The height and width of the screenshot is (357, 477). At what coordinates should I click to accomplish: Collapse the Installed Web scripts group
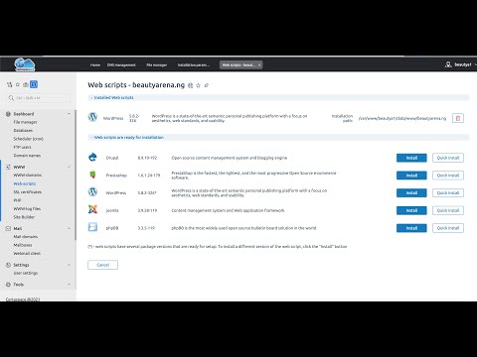tap(91, 98)
